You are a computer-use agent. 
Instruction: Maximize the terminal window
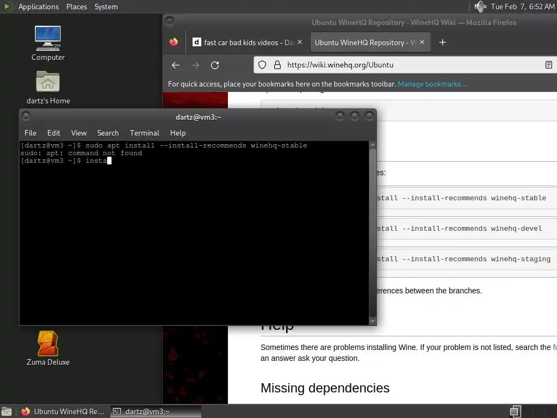click(354, 116)
